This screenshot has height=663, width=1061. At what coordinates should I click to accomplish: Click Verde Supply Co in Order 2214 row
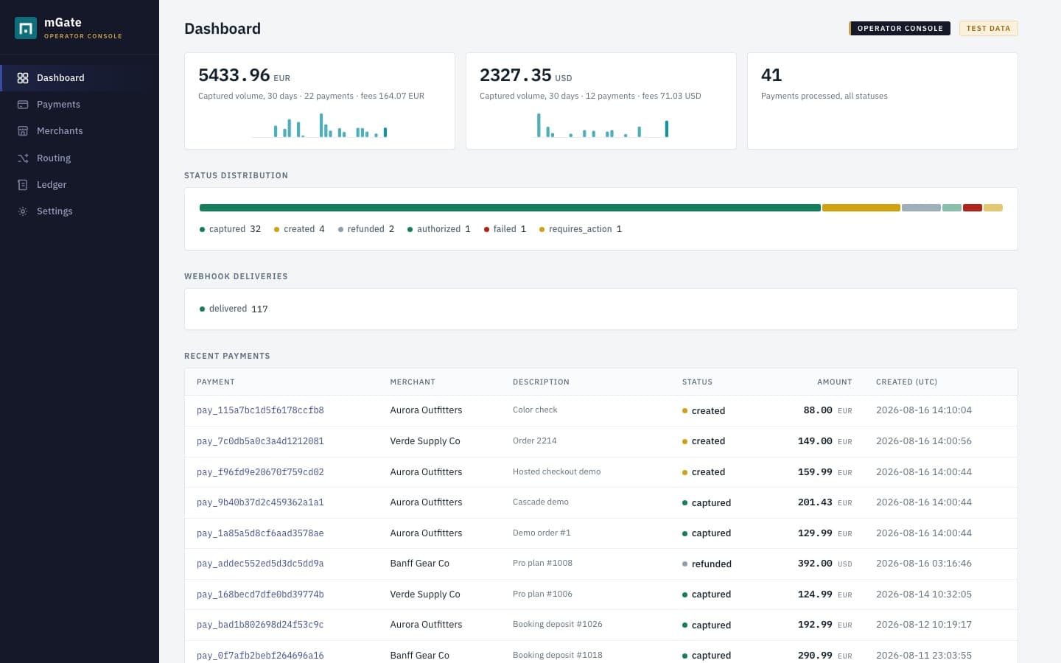pos(425,441)
